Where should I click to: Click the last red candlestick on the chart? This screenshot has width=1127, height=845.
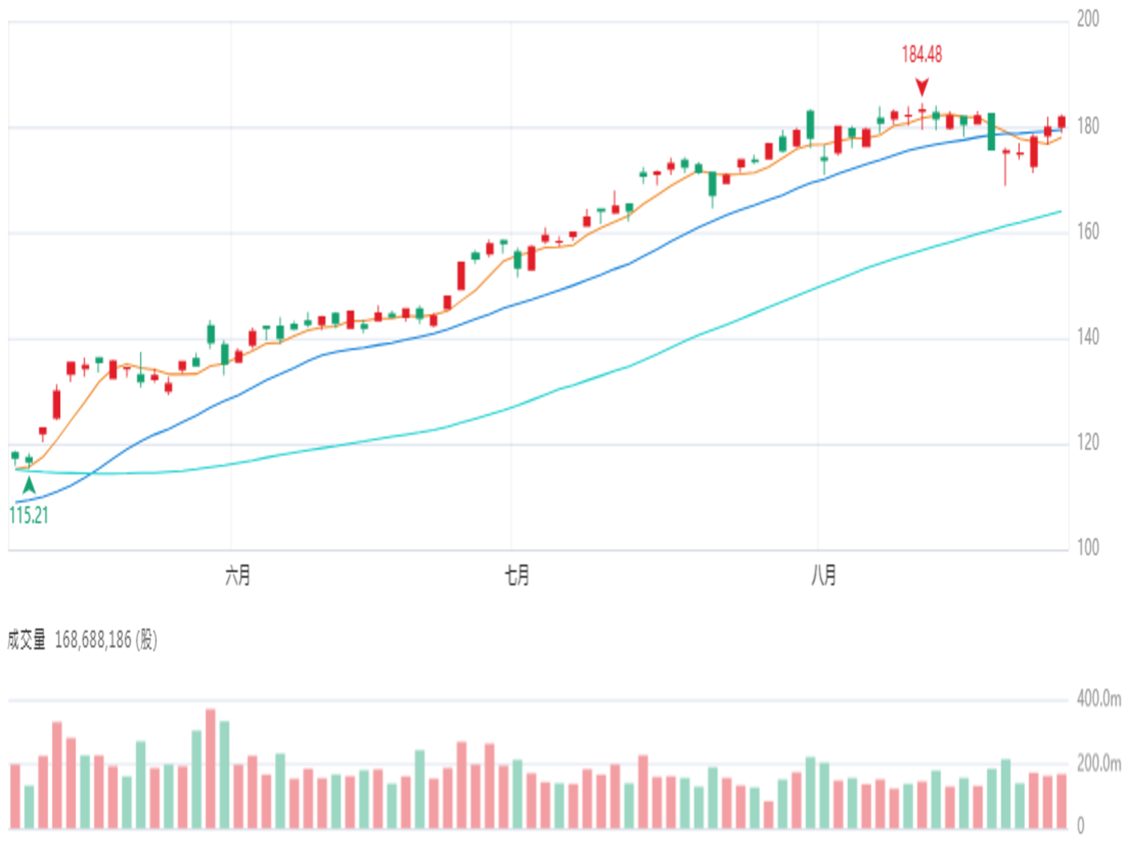[x=1061, y=122]
